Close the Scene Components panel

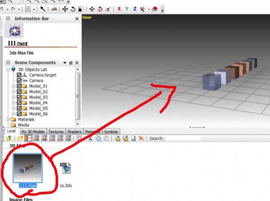pos(77,63)
